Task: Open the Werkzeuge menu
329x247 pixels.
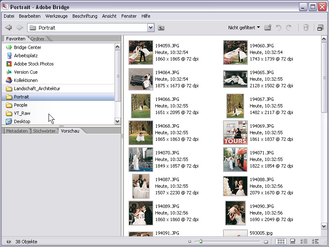Action: click(x=56, y=16)
